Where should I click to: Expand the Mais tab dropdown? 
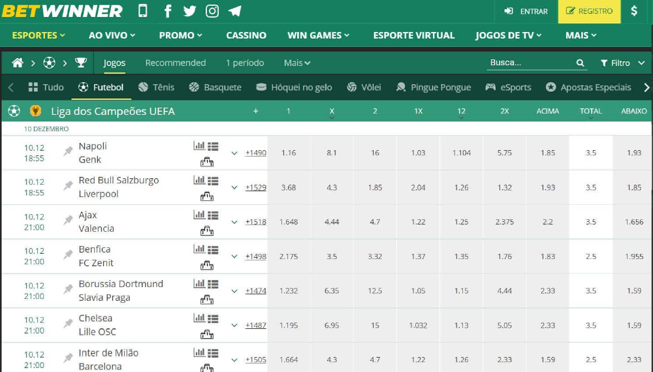pyautogui.click(x=297, y=63)
